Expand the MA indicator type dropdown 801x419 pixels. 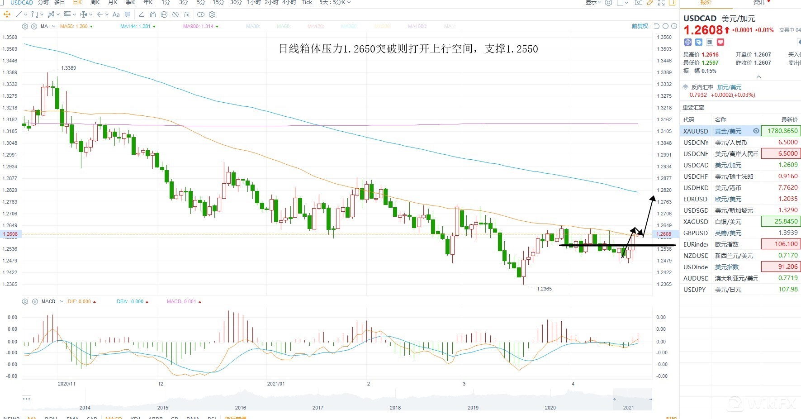(54, 26)
